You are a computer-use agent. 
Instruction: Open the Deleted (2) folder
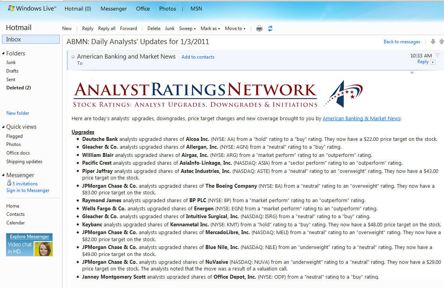[x=18, y=88]
